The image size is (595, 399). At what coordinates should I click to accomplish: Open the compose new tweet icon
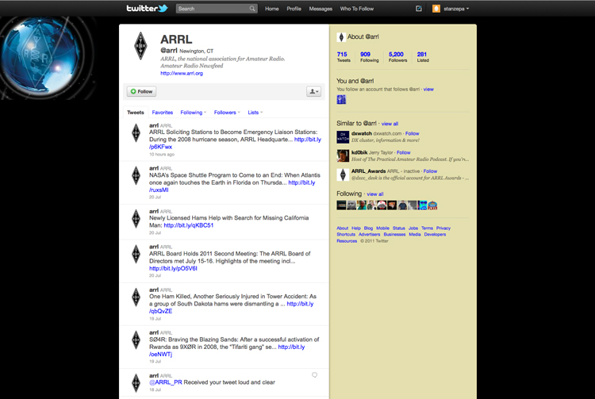pos(419,9)
